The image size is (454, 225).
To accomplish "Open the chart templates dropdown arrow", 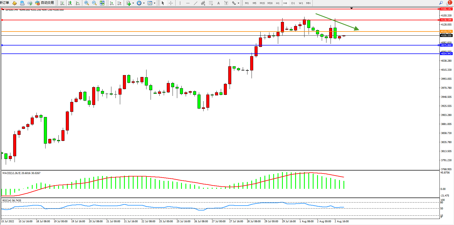I will coord(155,3).
